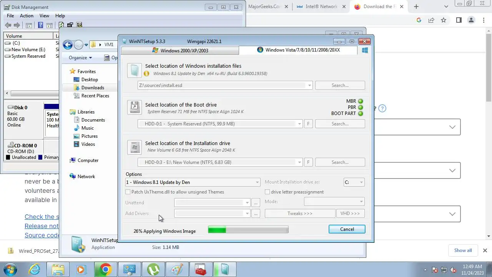Click the Installation drive icon
Viewport: 492px width, 277px height.
point(135,147)
